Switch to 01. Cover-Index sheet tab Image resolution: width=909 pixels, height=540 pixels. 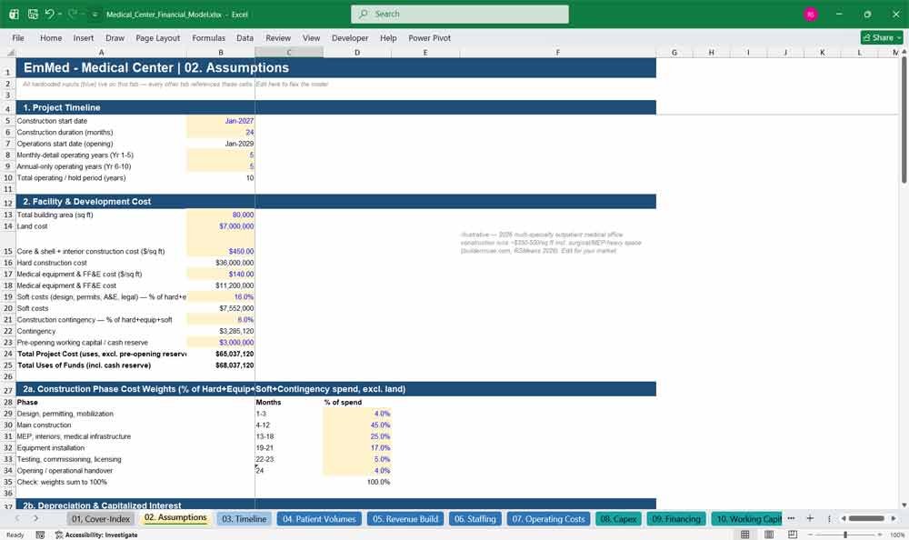tap(101, 518)
